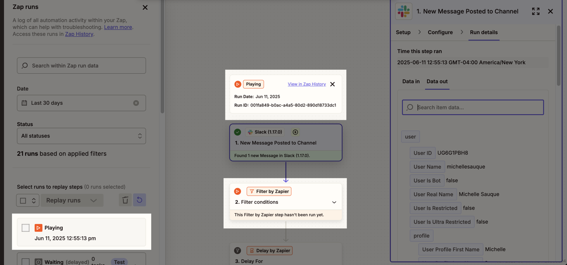Viewport: 567px width, 265px height.
Task: Switch to the Data in tab
Action: point(411,81)
